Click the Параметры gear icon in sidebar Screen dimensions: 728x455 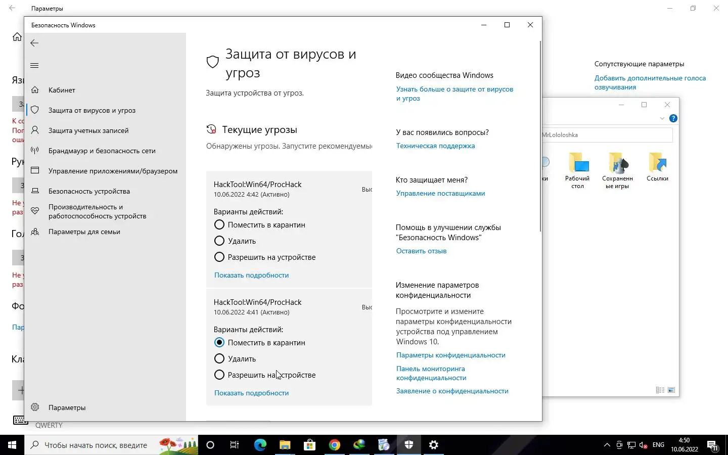[35, 407]
